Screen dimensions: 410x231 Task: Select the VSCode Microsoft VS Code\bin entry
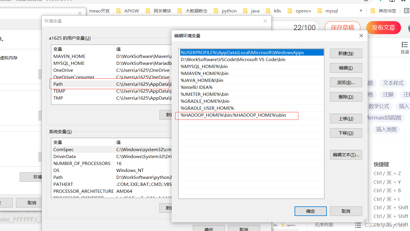[x=251, y=59]
